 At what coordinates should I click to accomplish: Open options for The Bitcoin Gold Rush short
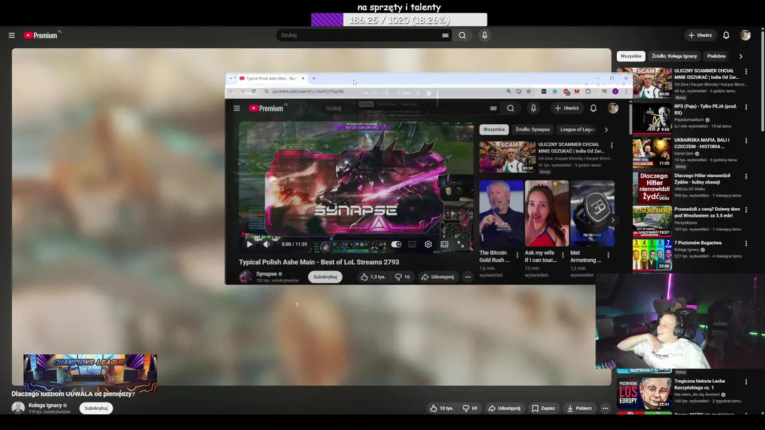click(517, 255)
